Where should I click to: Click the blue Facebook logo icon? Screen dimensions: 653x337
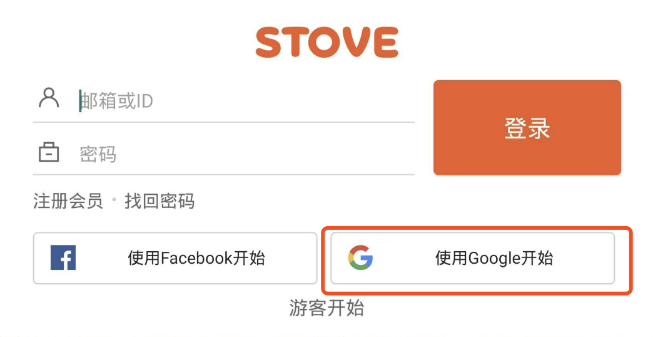tap(63, 257)
